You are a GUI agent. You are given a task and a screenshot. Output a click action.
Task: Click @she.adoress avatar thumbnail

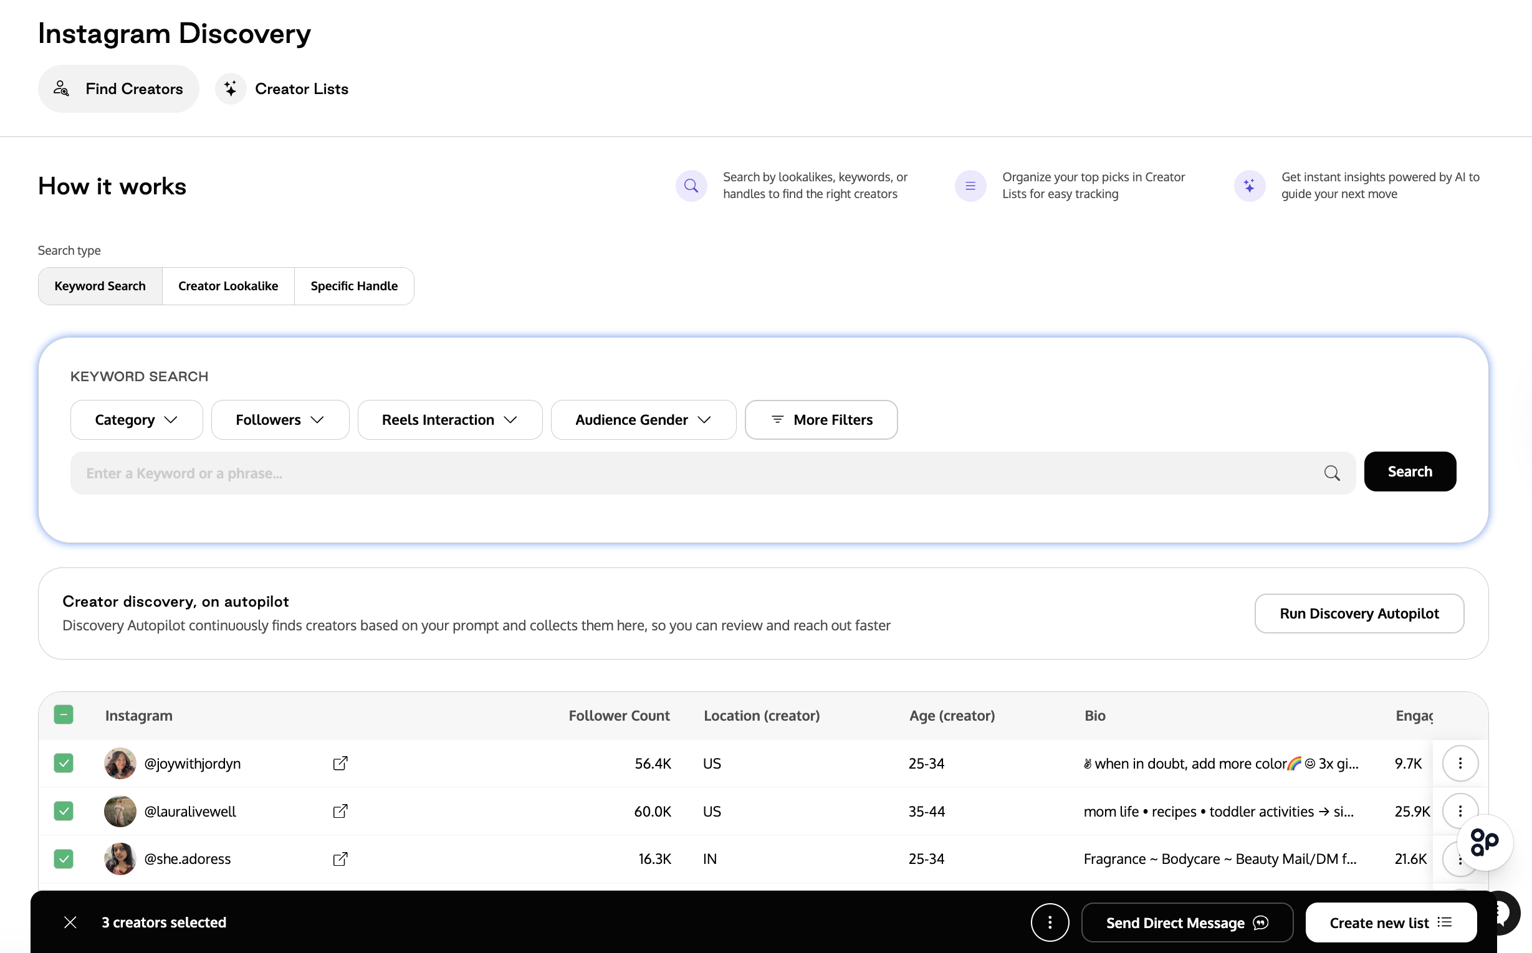tap(120, 859)
